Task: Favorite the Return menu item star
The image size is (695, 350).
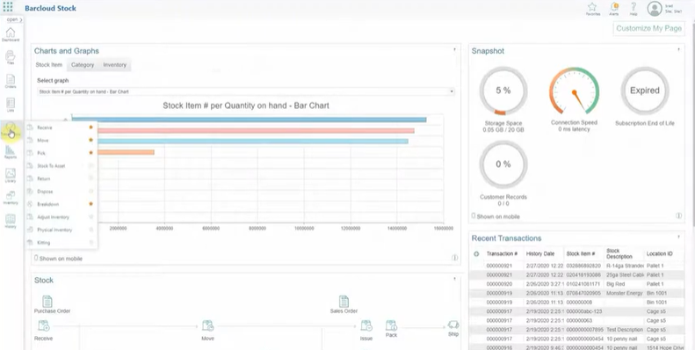Action: click(90, 179)
